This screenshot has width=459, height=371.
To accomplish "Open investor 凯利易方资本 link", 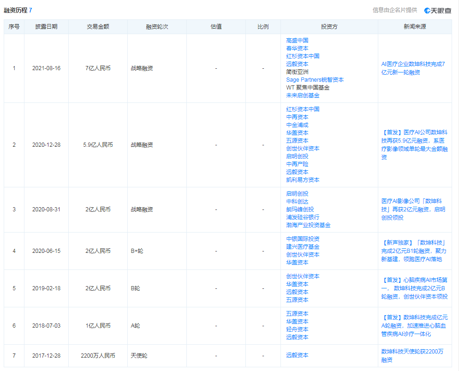I will [303, 180].
